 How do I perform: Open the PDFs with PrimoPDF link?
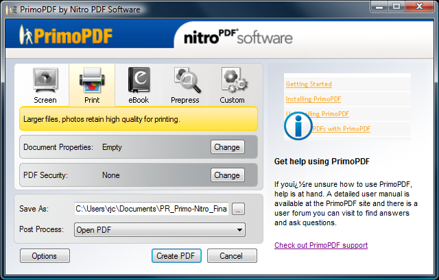pyautogui.click(x=341, y=129)
